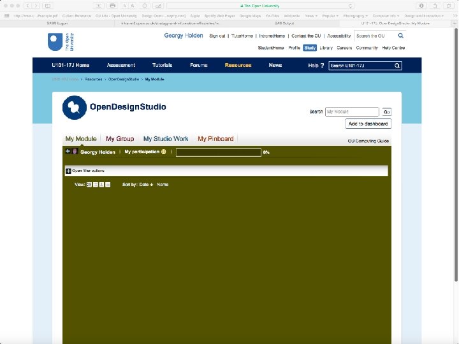
Task: Open the Community link
Action: 367,48
